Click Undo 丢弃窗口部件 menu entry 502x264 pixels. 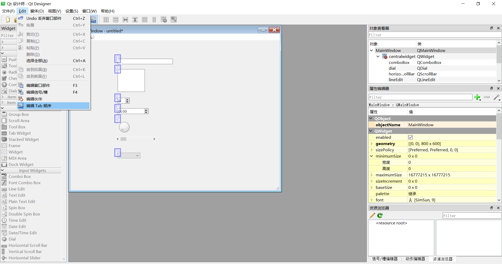[54, 18]
